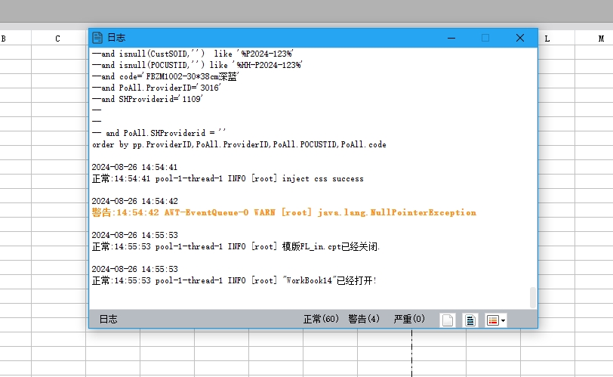Open the log level filter dropdown
Screen dimensions: 613x377
coord(496,320)
